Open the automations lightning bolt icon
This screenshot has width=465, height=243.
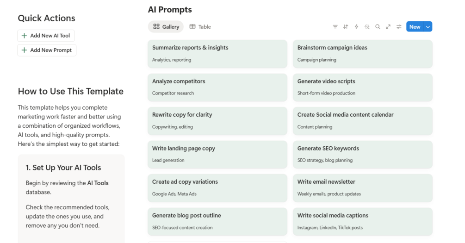(356, 27)
